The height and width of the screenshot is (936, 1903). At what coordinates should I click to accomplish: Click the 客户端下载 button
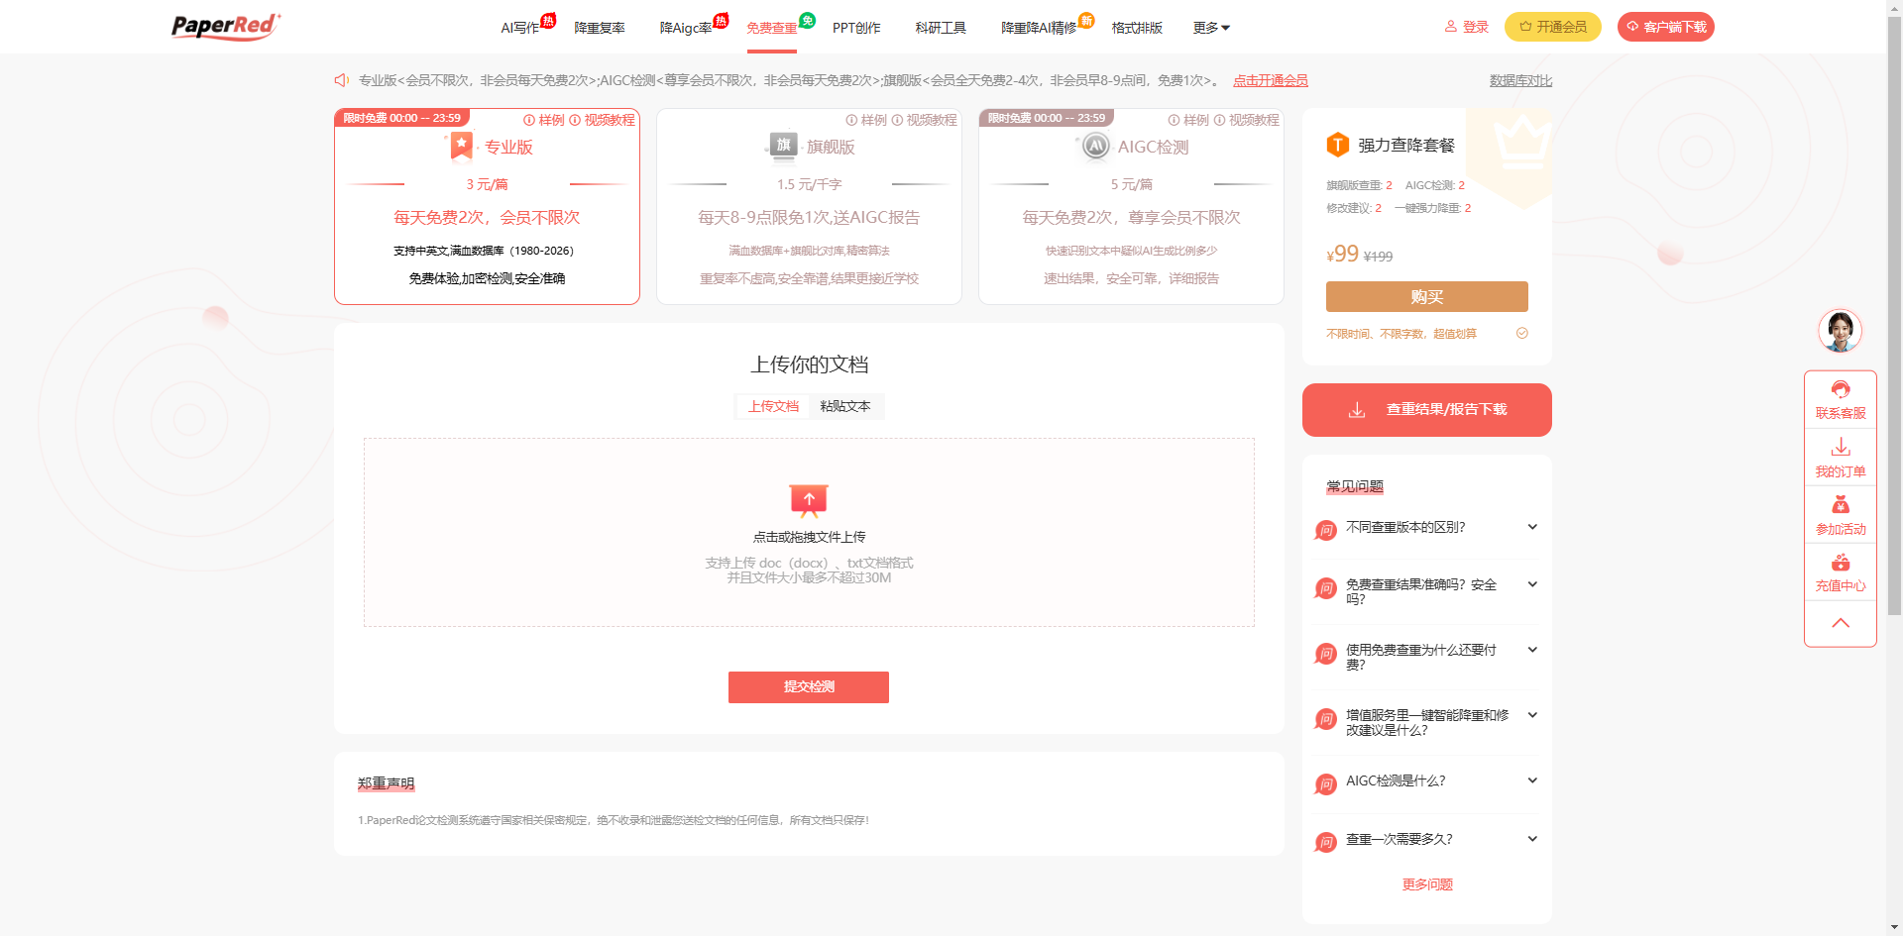pyautogui.click(x=1665, y=27)
